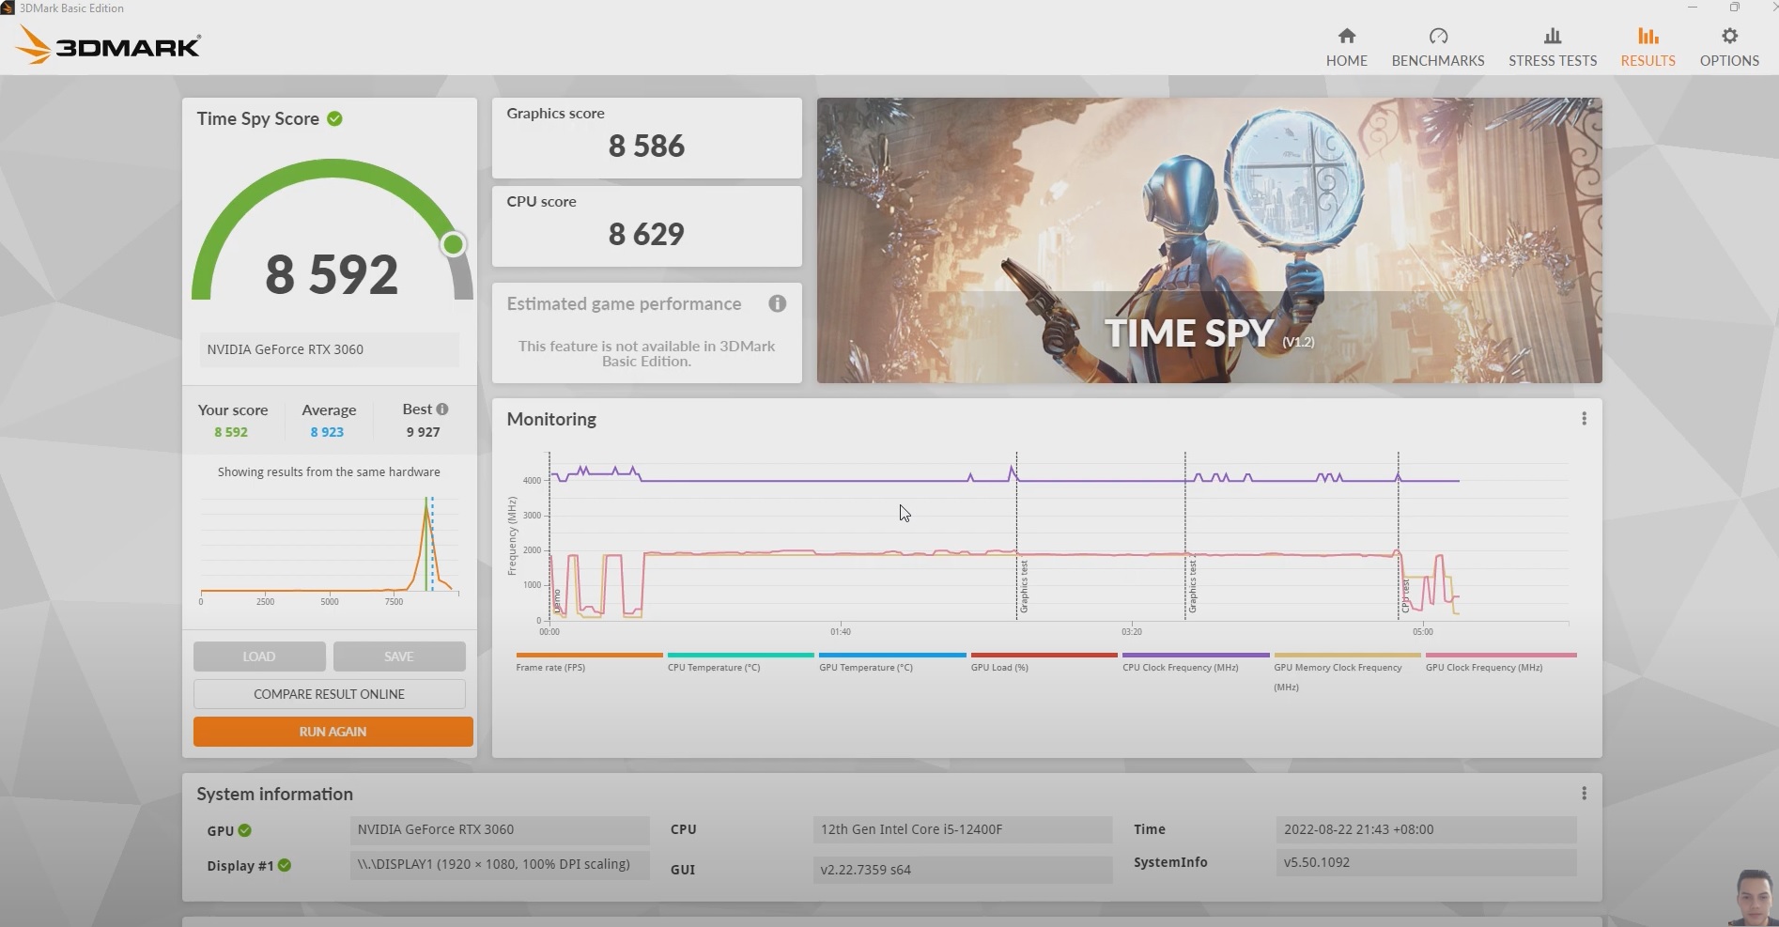Toggle the CPU Temperature (°C) legend series
This screenshot has height=927, width=1779.
[740, 662]
